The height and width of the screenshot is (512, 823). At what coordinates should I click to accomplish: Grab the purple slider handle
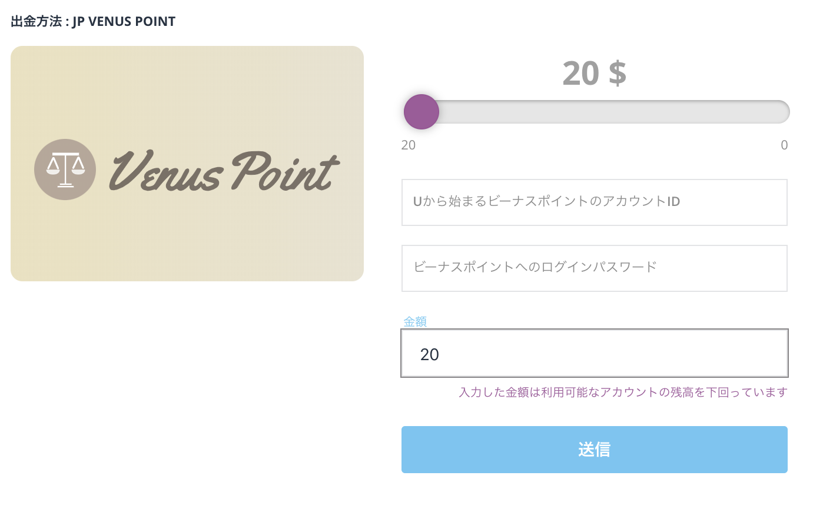pos(422,112)
